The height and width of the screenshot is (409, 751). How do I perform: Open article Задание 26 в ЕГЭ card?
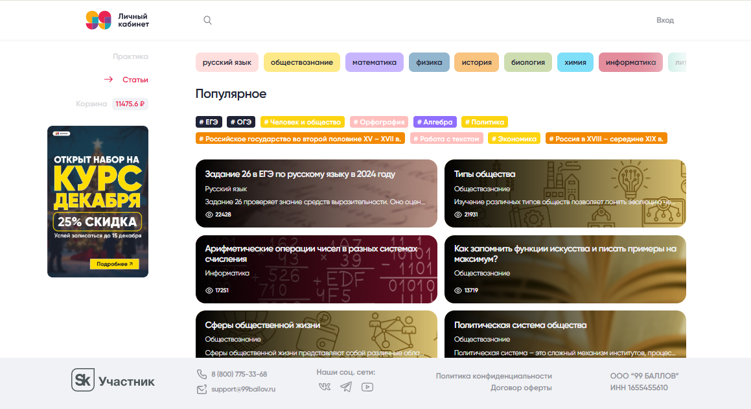click(316, 194)
